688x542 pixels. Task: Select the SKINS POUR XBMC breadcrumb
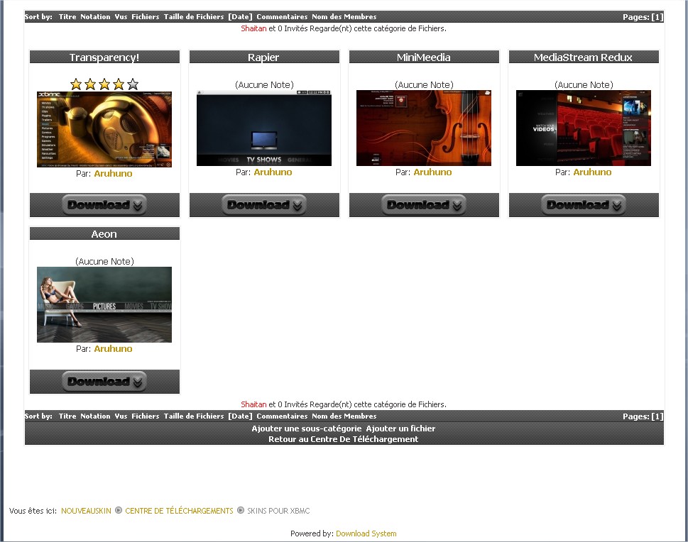[x=278, y=511]
